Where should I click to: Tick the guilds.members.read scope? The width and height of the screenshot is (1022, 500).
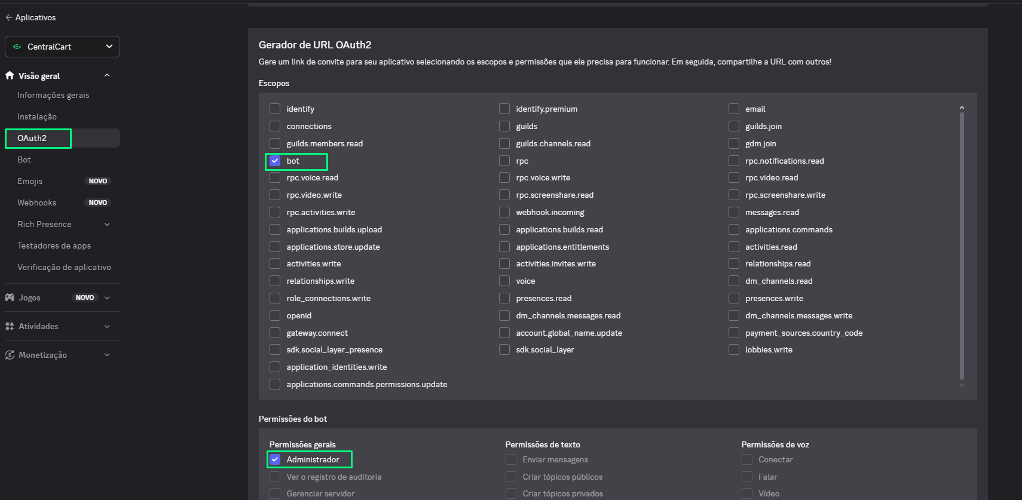point(275,143)
